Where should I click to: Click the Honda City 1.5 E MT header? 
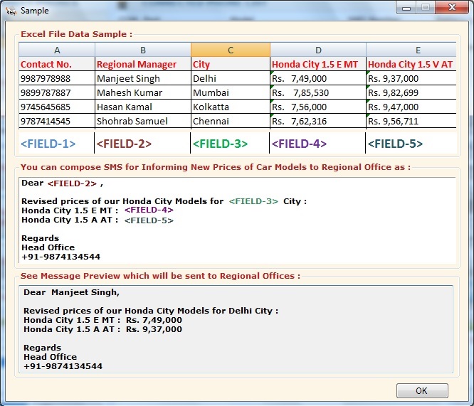(x=318, y=64)
